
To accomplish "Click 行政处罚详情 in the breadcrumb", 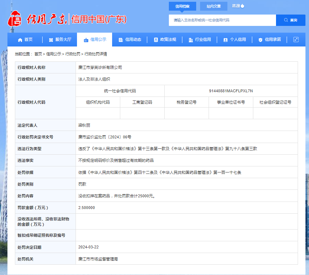I will (x=95, y=54).
